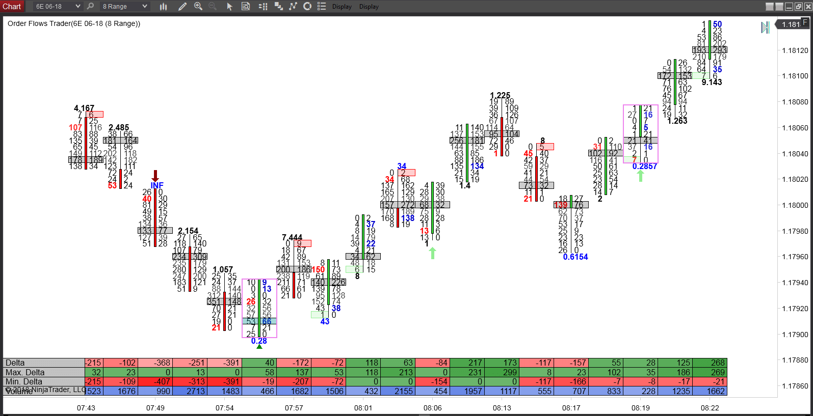The width and height of the screenshot is (813, 416).
Task: Select the Volume cell showing 2155
Action: click(398, 391)
